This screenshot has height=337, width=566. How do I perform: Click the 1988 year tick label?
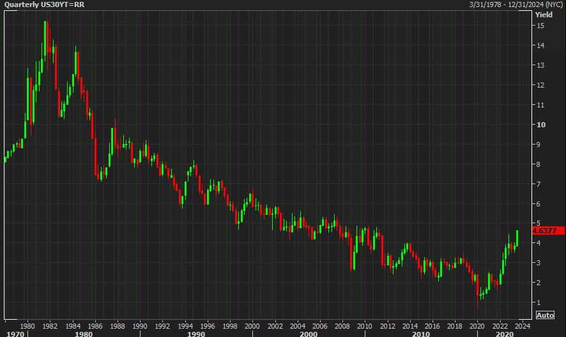coord(118,326)
